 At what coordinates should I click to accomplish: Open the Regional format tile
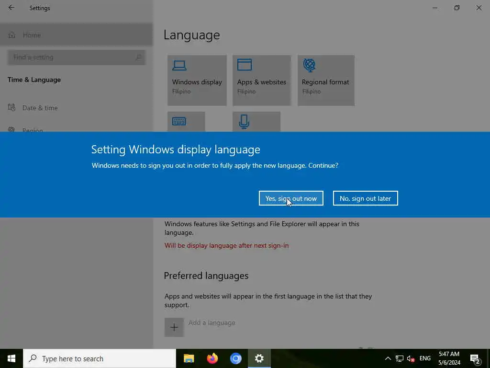point(326,80)
